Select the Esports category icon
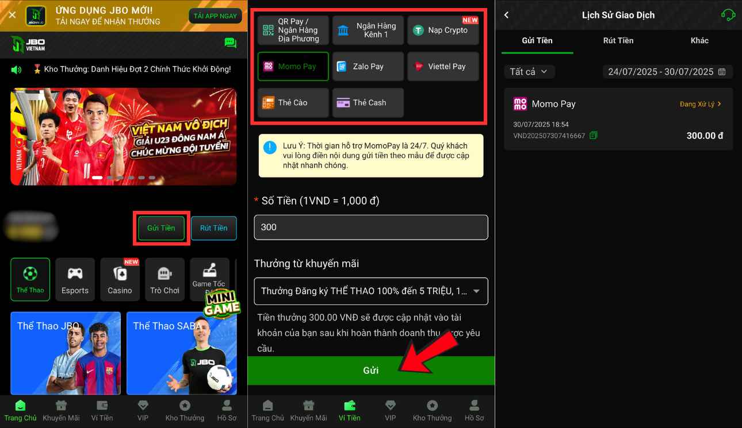 pos(75,279)
